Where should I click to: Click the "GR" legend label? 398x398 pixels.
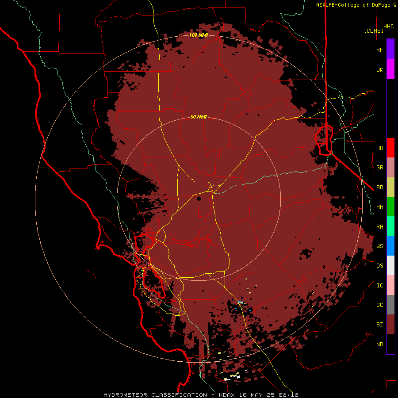point(379,168)
